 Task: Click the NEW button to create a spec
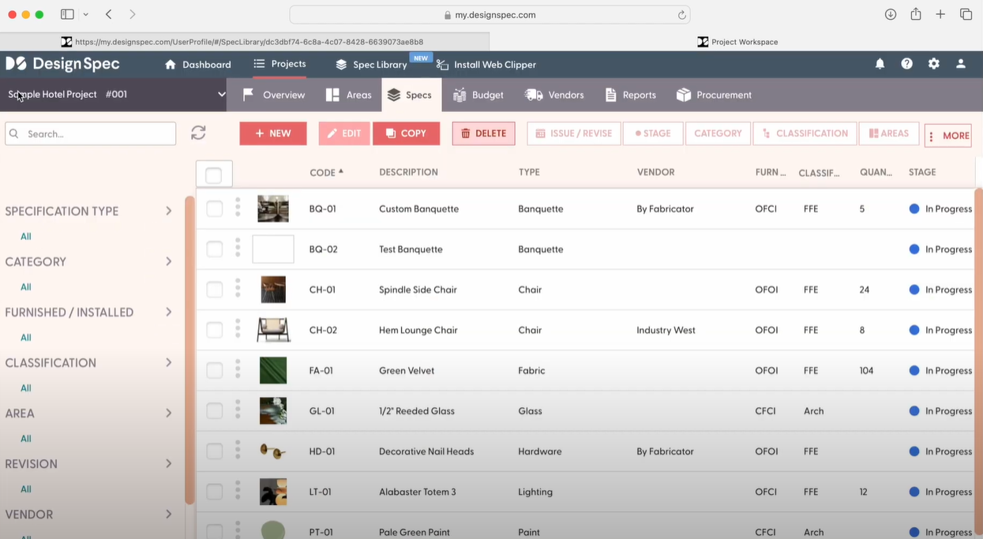[272, 133]
